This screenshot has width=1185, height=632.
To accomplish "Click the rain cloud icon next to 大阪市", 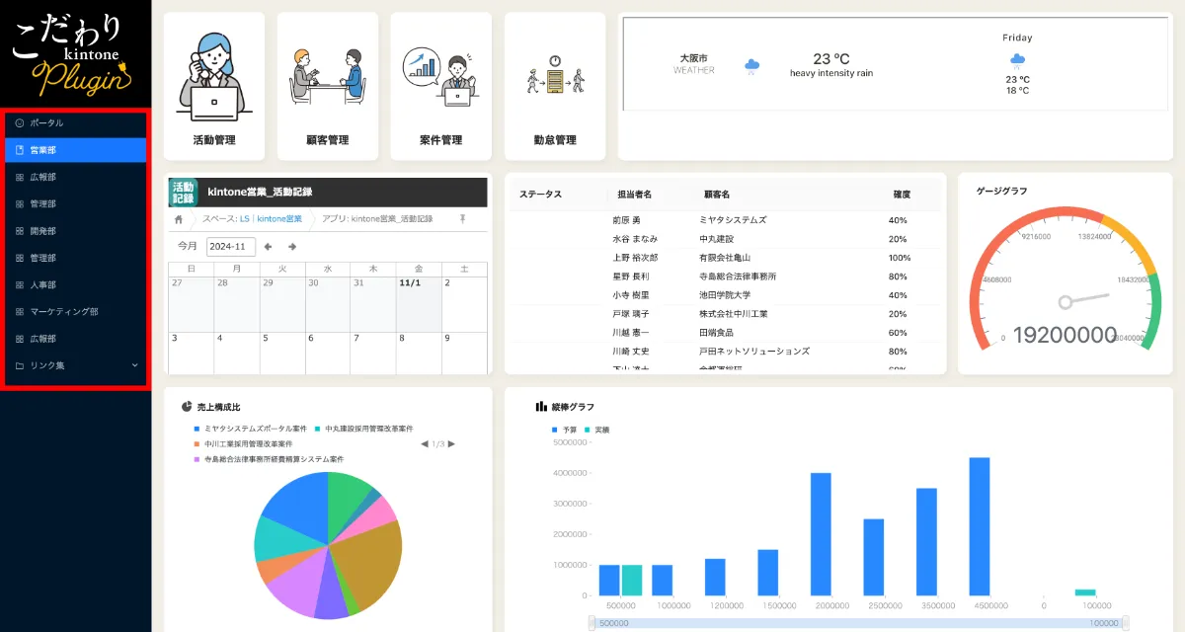I will (752, 66).
